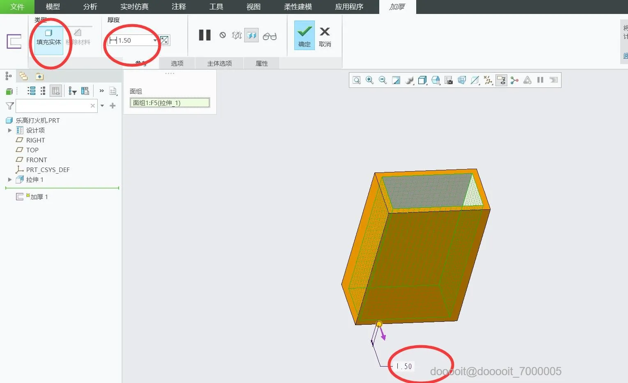The height and width of the screenshot is (383, 628).
Task: Select the 加厚 active ribbon tab
Action: pos(397,7)
